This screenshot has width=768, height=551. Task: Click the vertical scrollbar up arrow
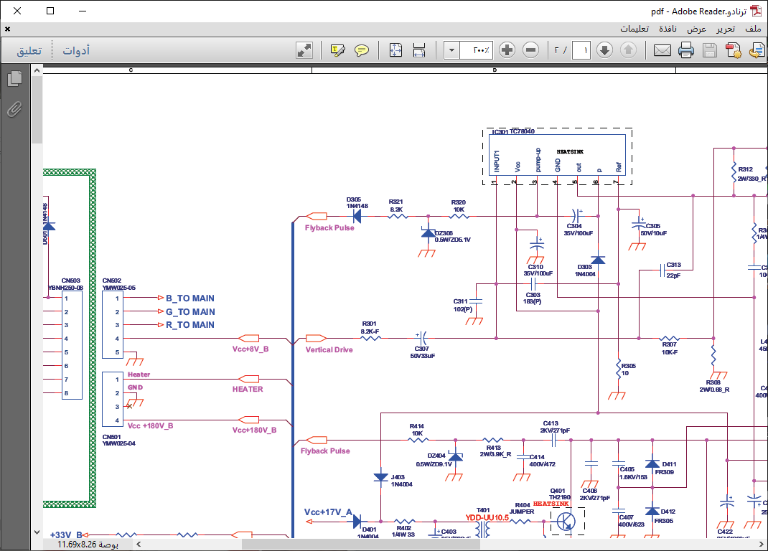click(37, 70)
